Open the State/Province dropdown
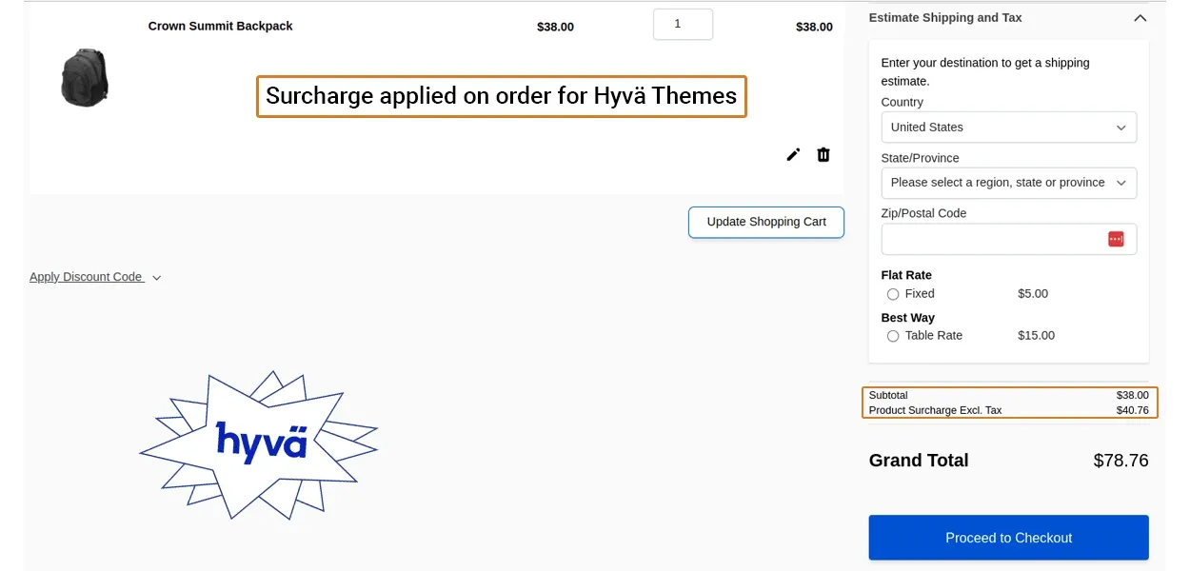1190x571 pixels. point(1008,183)
